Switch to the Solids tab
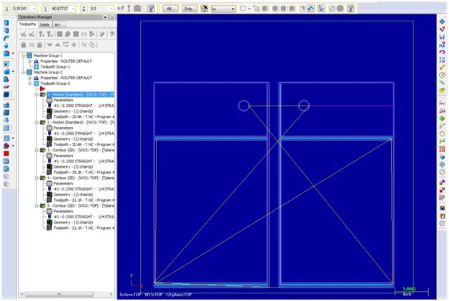 (x=44, y=24)
